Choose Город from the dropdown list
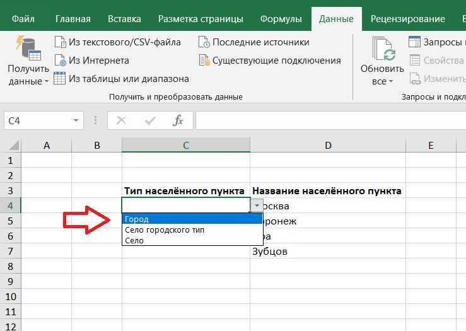 click(x=192, y=219)
